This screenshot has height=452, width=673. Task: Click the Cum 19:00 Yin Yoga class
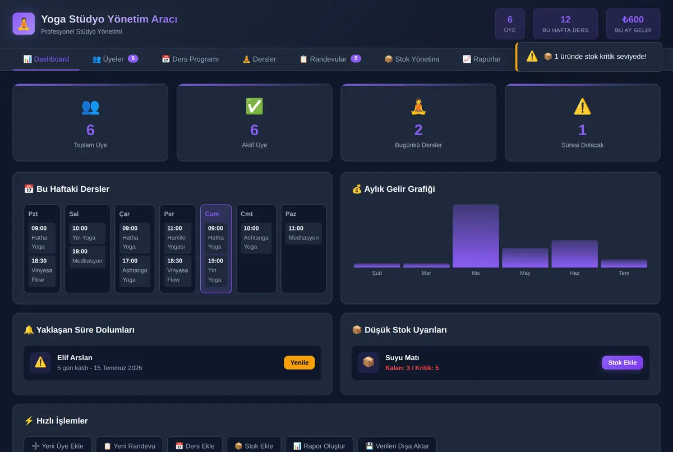pyautogui.click(x=216, y=270)
